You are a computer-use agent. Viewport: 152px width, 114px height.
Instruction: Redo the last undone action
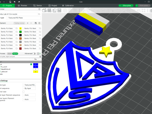pyautogui.click(x=19, y=2)
